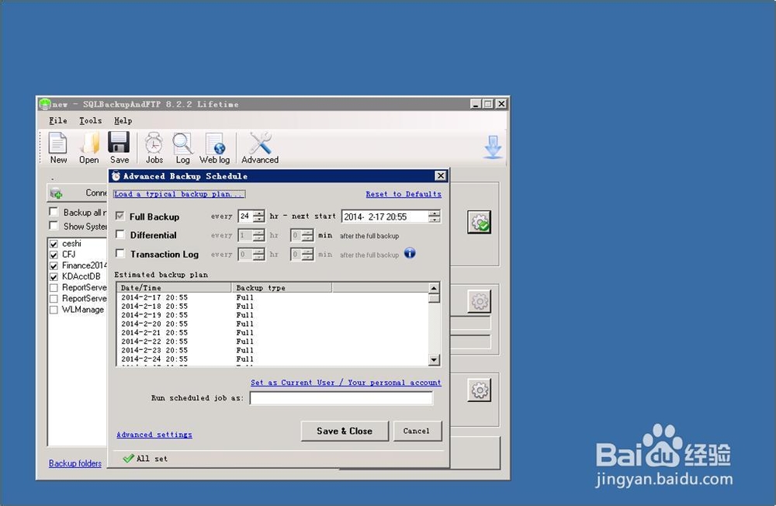The height and width of the screenshot is (506, 776).
Task: Click the Advanced tools icon
Action: pos(260,143)
